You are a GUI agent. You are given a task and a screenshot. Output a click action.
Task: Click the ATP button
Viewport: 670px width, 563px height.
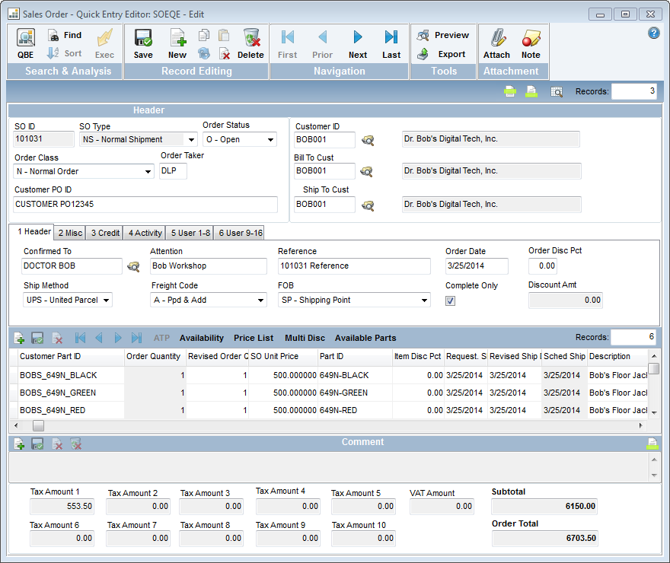point(161,338)
